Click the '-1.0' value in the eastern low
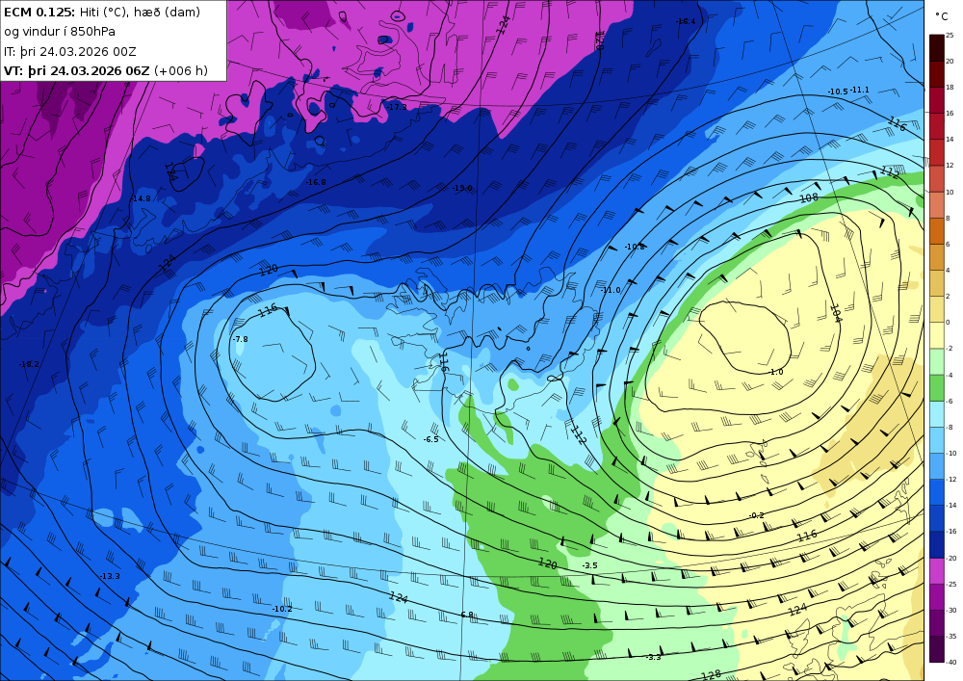963x681 pixels. click(776, 372)
